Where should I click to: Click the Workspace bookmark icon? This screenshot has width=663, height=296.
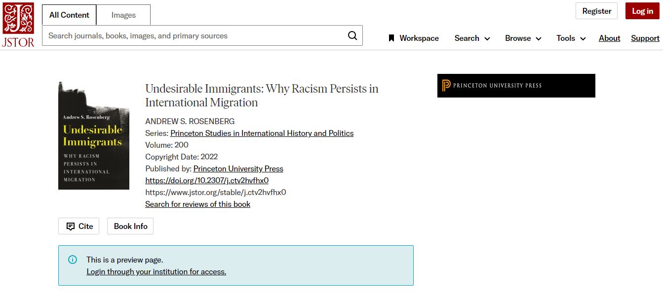click(x=391, y=38)
